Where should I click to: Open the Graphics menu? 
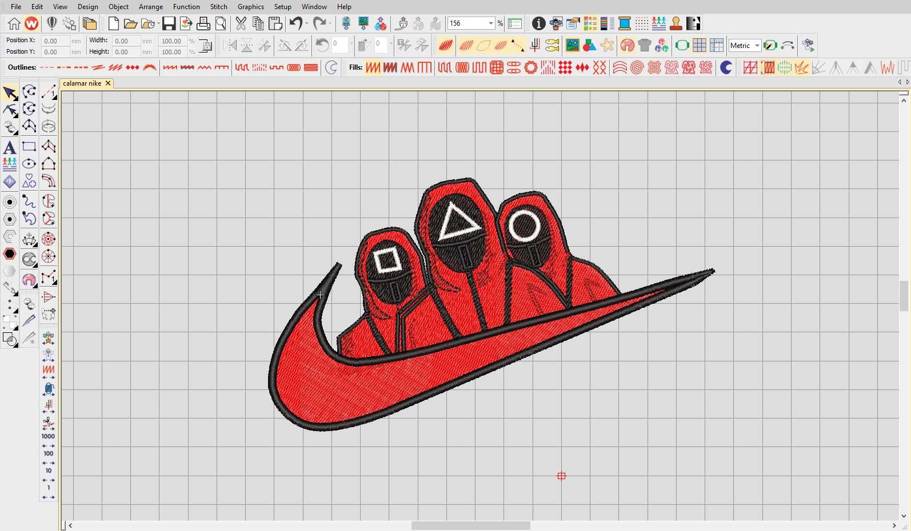(251, 6)
